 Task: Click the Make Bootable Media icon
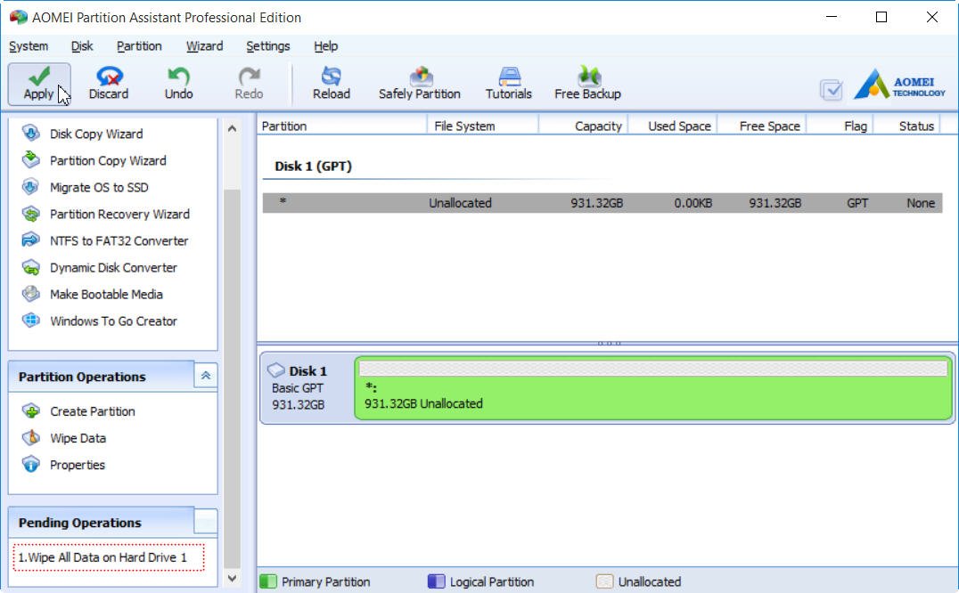(x=30, y=294)
